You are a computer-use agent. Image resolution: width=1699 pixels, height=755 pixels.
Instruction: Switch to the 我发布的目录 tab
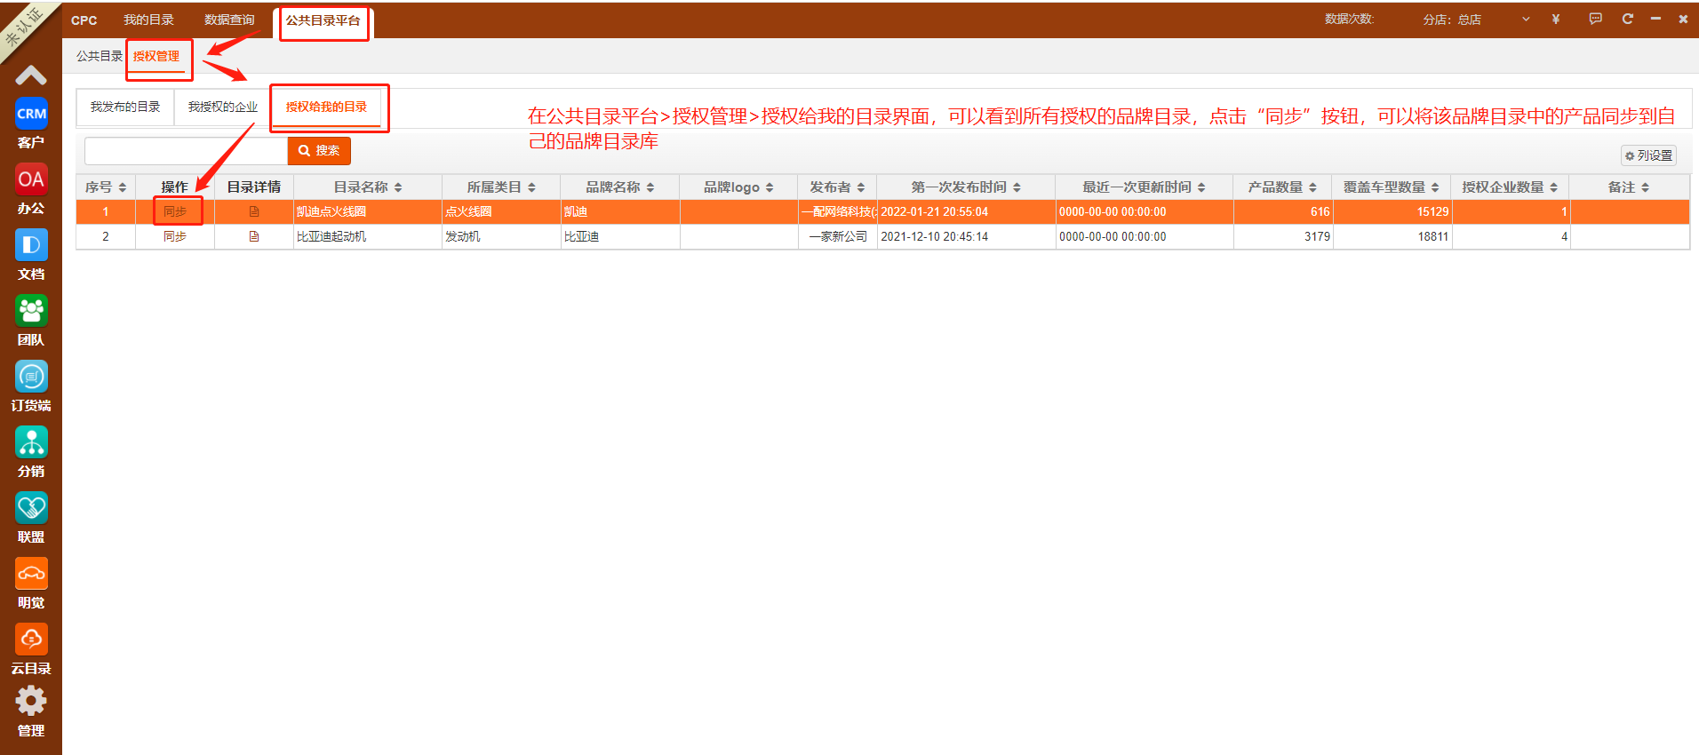[x=125, y=107]
